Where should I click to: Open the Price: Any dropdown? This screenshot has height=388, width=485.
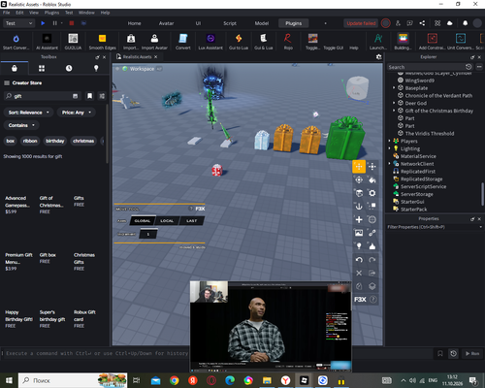[x=77, y=113]
